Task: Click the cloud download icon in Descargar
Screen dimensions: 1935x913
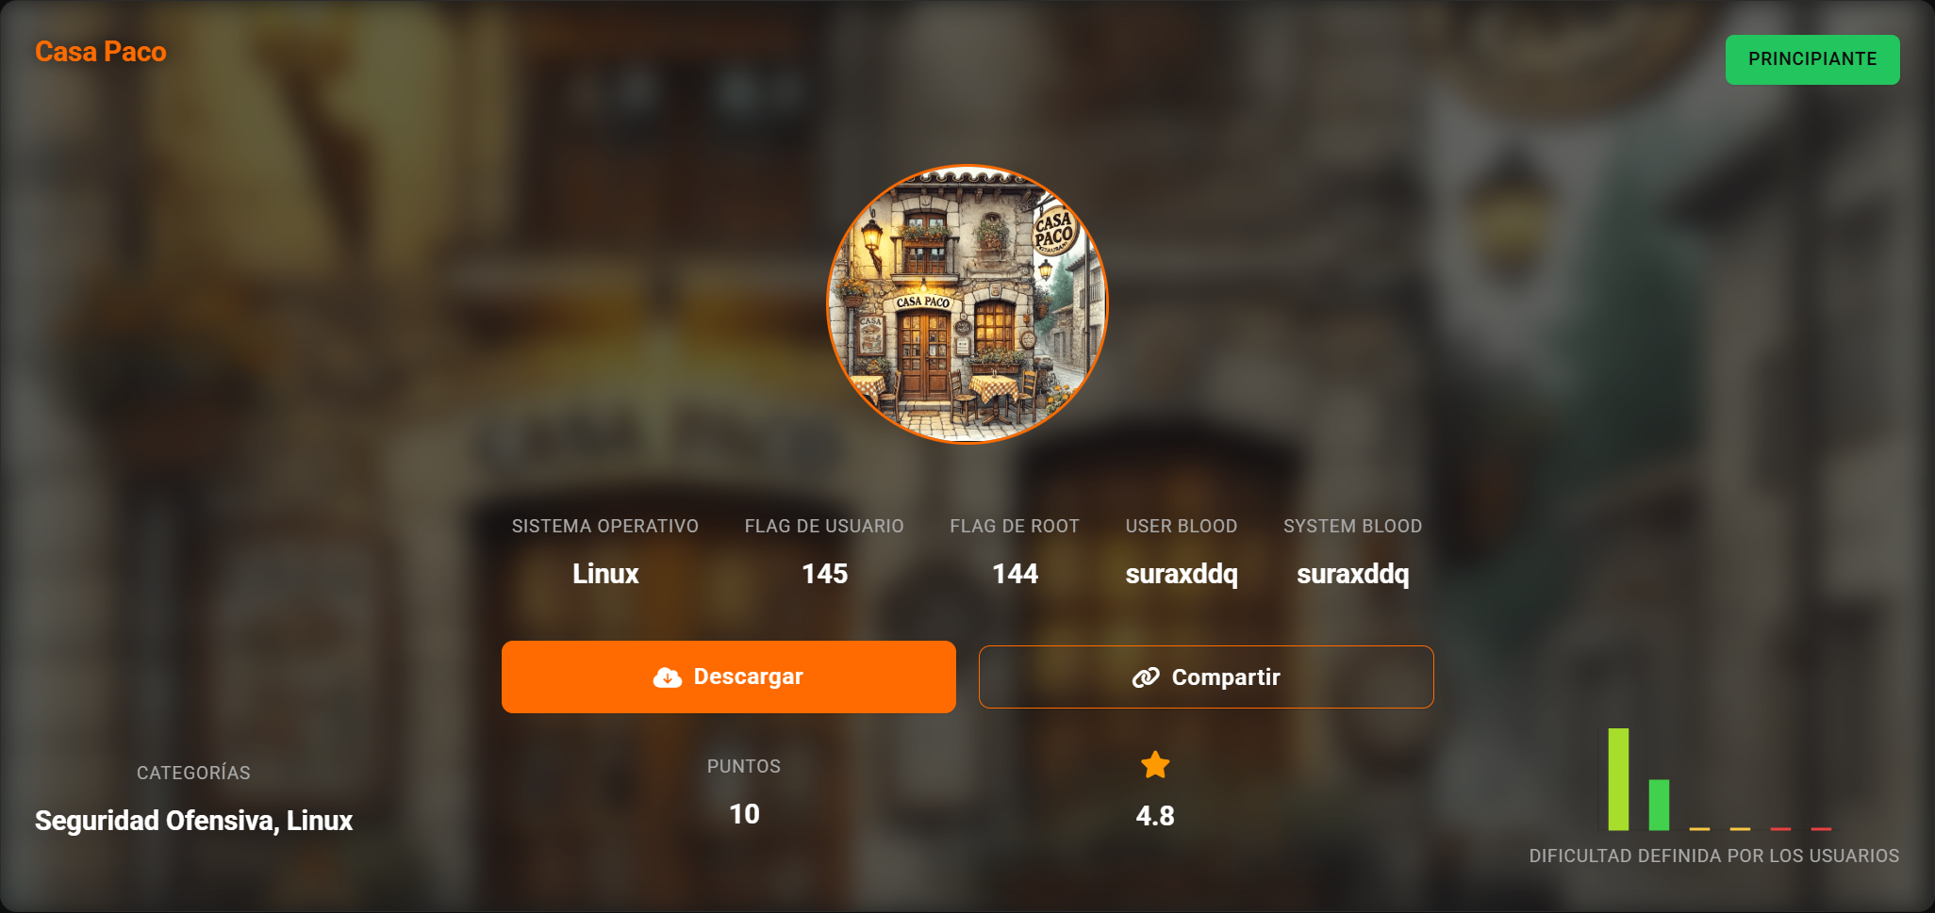Action: [x=668, y=677]
